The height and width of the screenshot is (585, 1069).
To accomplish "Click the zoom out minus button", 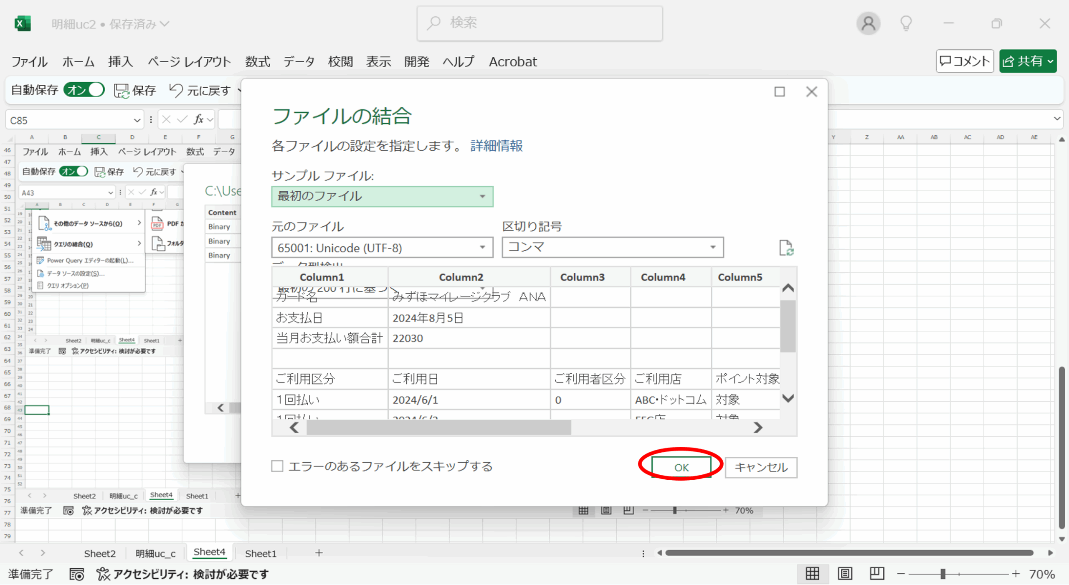I will click(901, 574).
